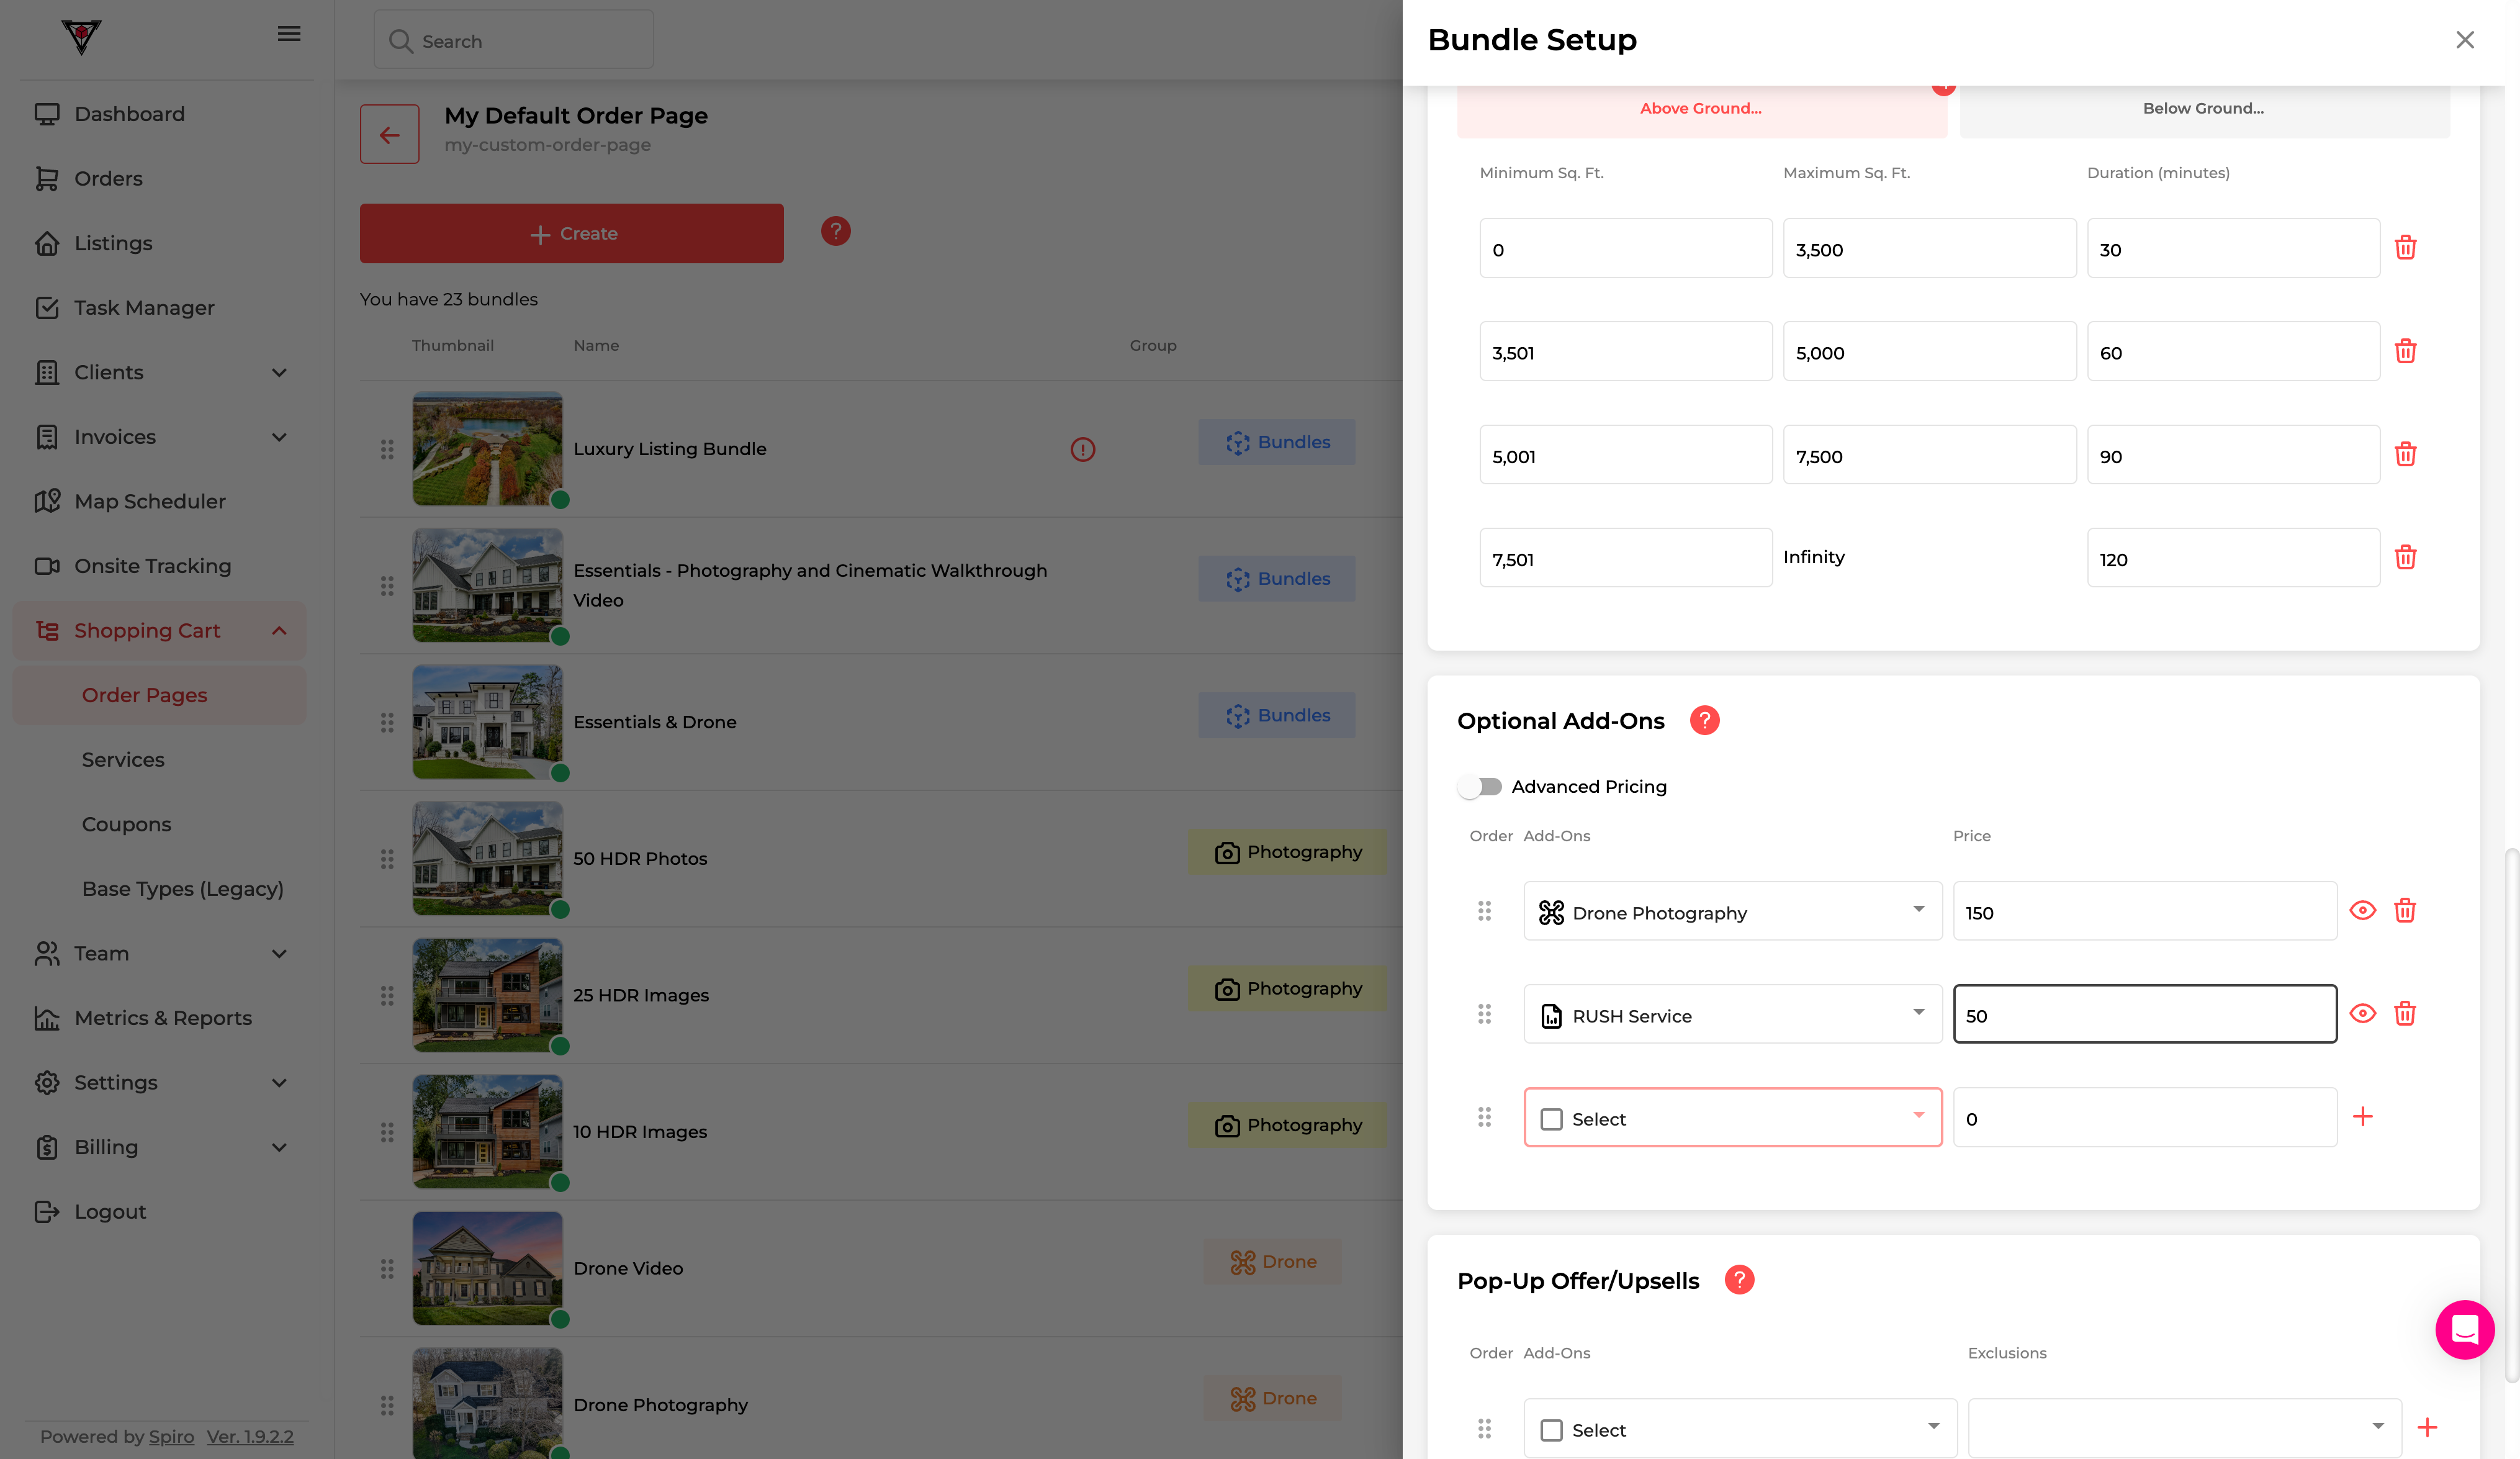Collapse the Shopping Cart sidebar menu

(160, 630)
